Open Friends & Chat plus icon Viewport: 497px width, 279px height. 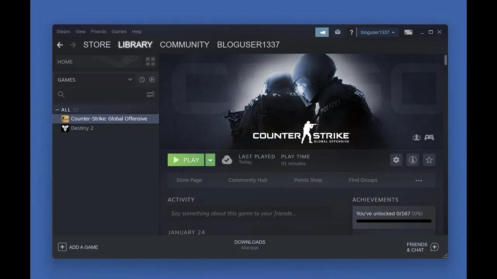(434, 247)
